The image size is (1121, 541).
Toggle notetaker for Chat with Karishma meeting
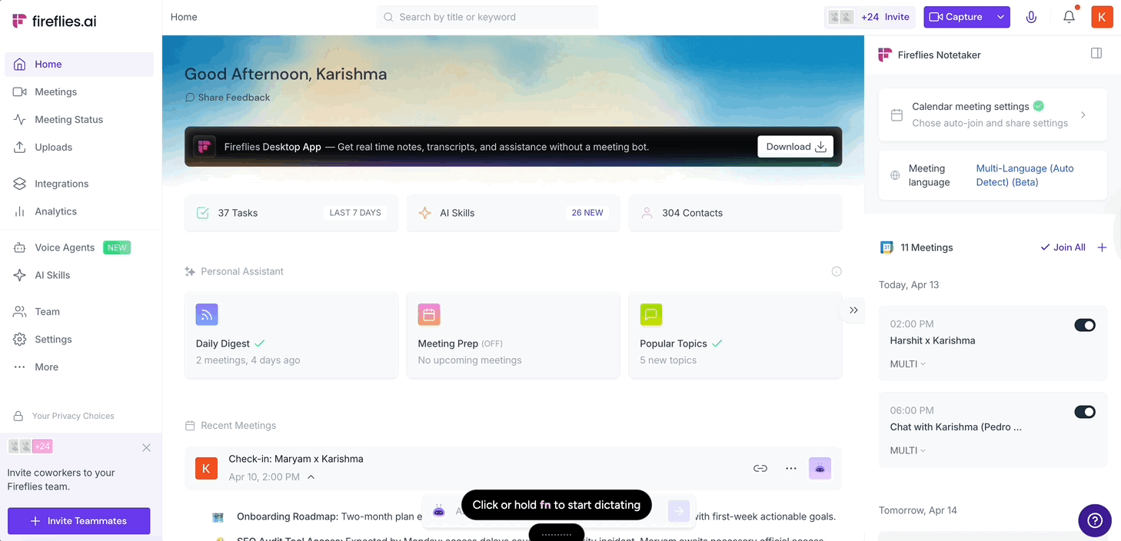[x=1085, y=412]
